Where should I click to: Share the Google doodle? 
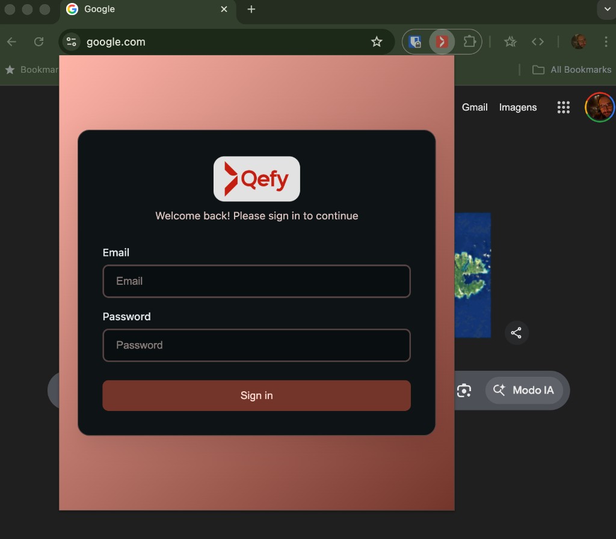[x=516, y=333]
